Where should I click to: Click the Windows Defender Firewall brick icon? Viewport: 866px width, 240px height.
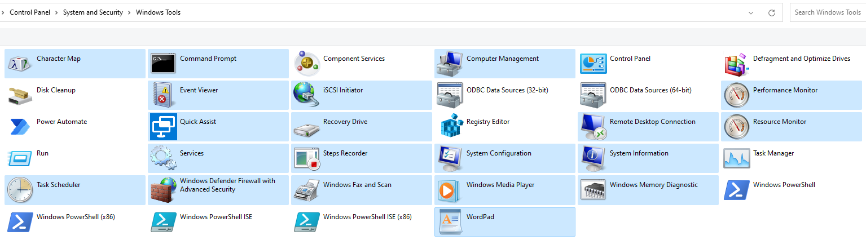163,190
